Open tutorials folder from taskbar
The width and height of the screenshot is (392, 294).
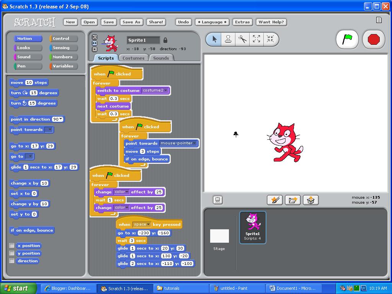181,288
